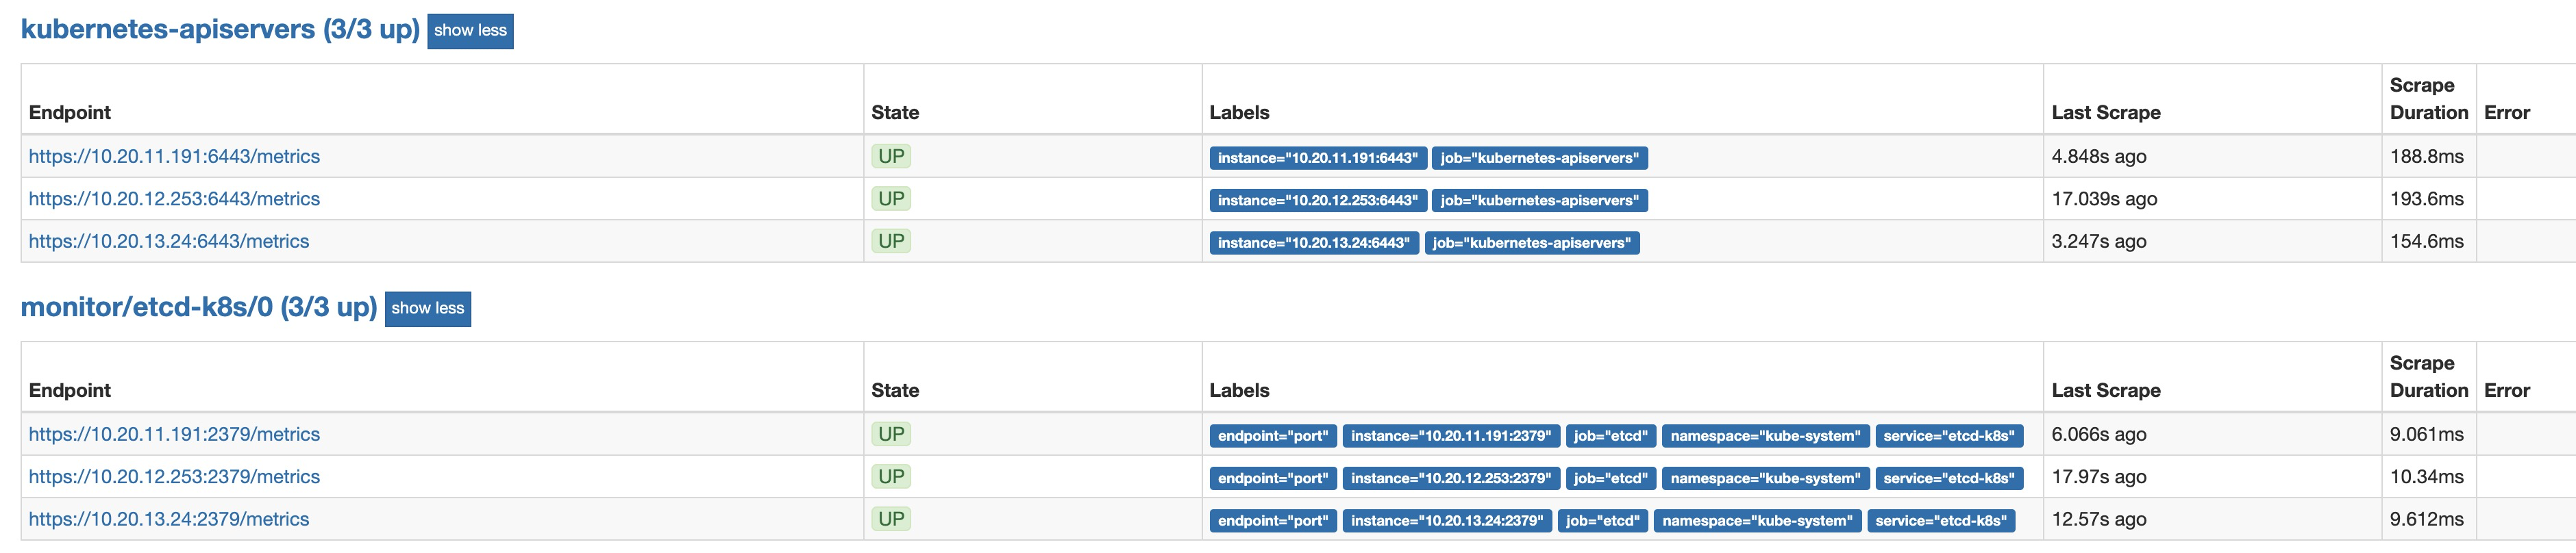Select the 3.247s ago last scrape value
Image resolution: width=2576 pixels, height=553 pixels.
coord(2099,242)
